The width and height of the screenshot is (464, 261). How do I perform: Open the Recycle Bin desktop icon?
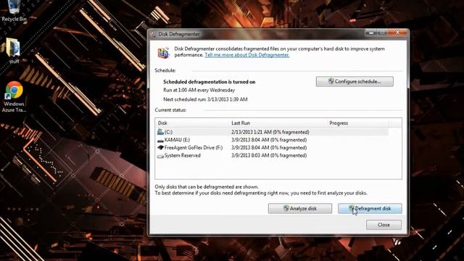[x=14, y=11]
